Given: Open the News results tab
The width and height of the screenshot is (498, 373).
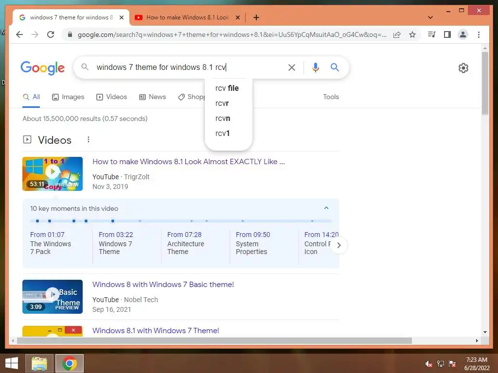Looking at the screenshot, I should 152,97.
